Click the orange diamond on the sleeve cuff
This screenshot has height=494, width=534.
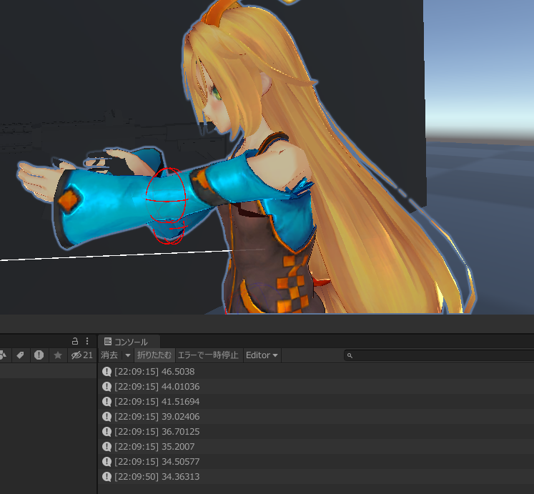pyautogui.click(x=69, y=200)
